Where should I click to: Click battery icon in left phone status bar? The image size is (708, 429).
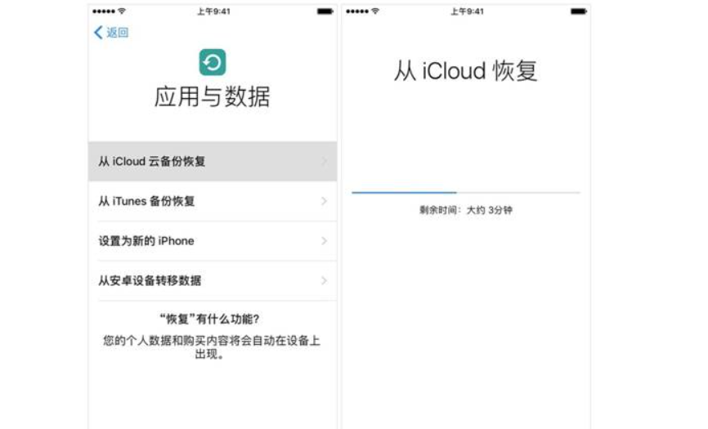(325, 11)
